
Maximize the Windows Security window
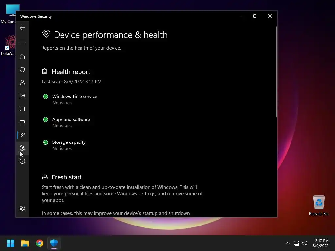click(255, 16)
